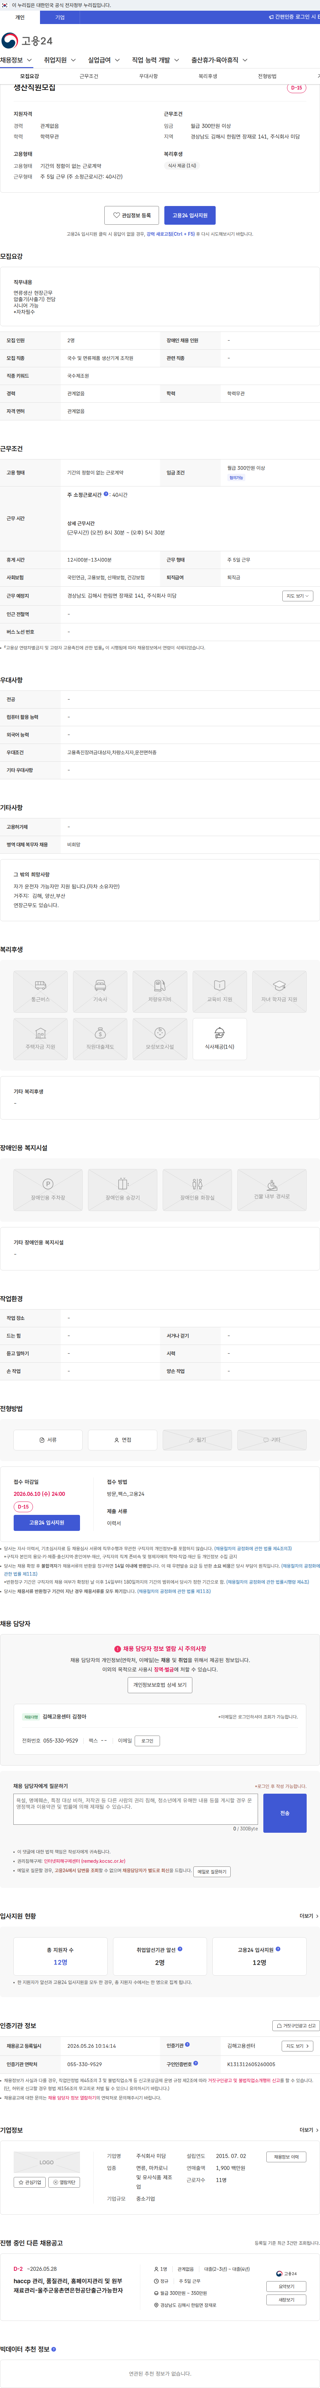
Task: Jump to the 근무조건 section tab
Action: coord(89,76)
